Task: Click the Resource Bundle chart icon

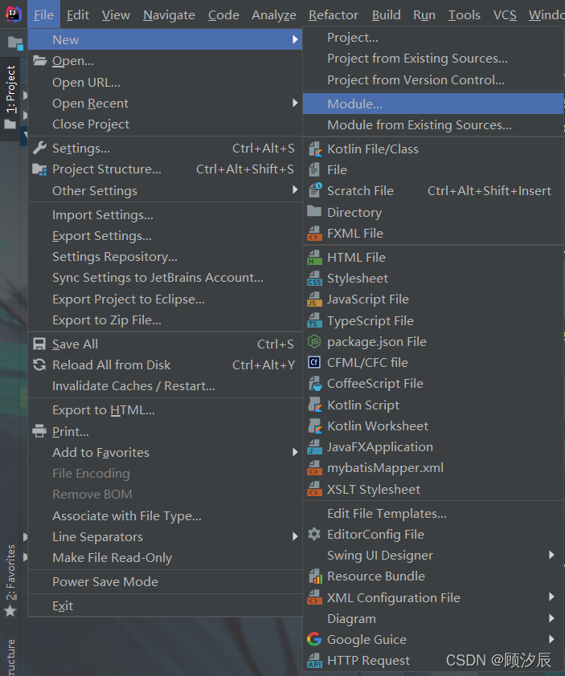Action: click(x=316, y=576)
